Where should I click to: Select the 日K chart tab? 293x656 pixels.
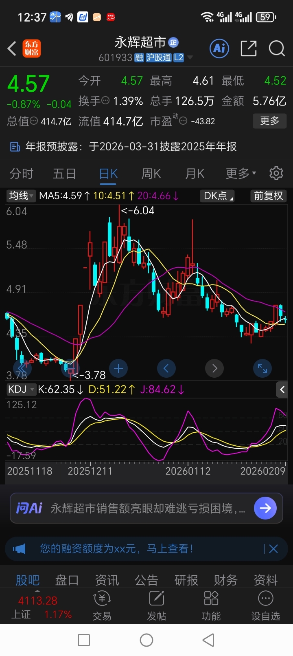(109, 174)
